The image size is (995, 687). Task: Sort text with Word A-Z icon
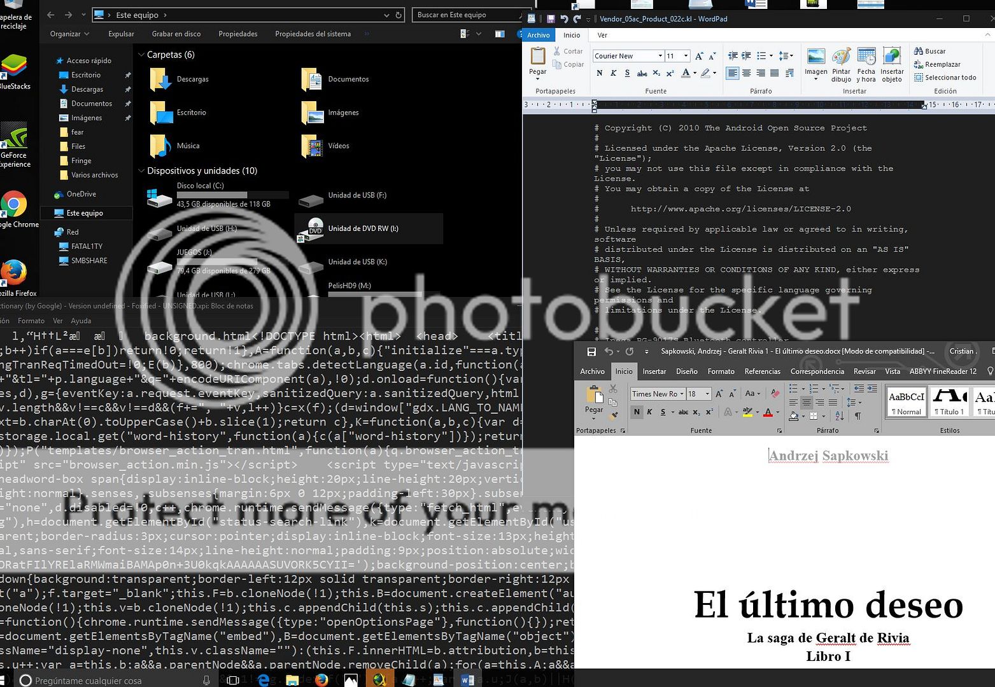[x=840, y=415]
